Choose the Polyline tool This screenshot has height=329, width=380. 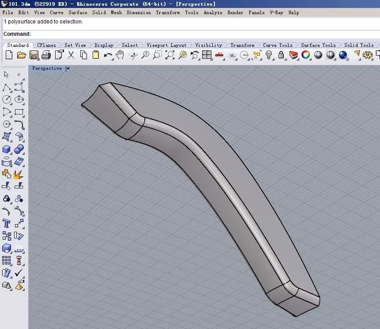7,87
